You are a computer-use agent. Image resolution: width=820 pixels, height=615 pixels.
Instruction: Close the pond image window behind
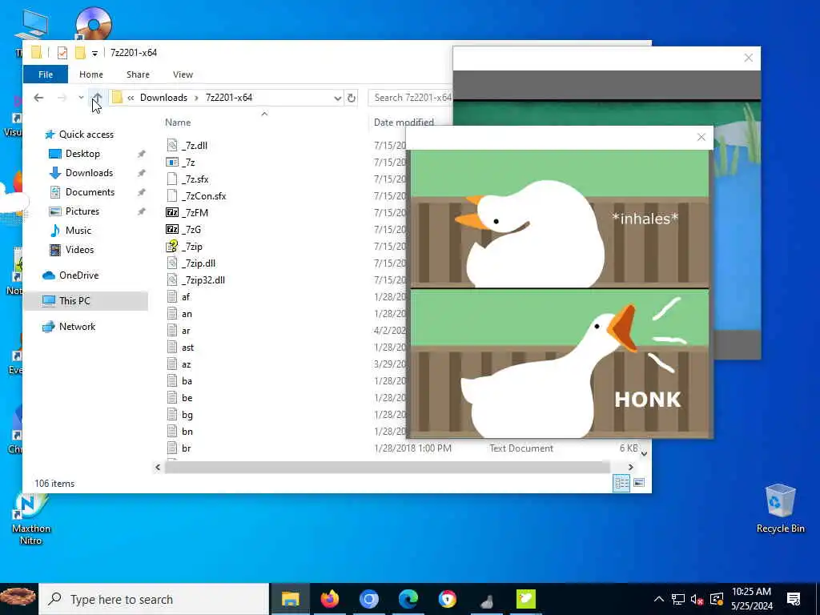pos(749,58)
